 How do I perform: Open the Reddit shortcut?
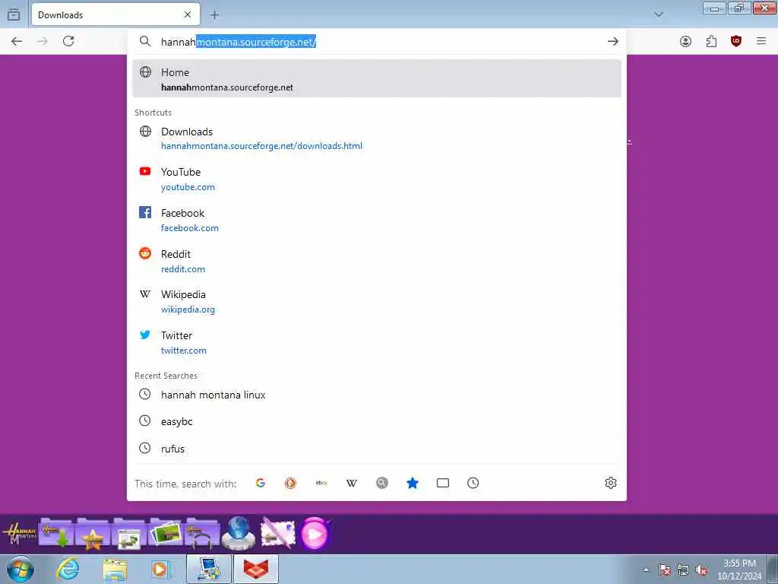coord(377,261)
